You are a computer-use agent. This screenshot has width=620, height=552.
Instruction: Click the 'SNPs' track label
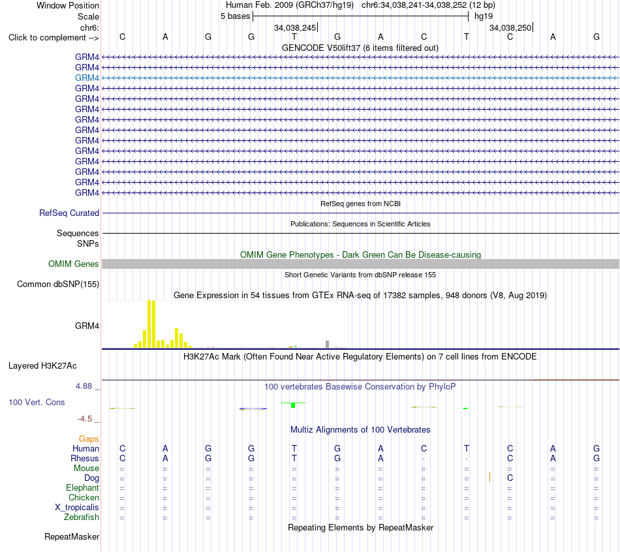pos(88,243)
